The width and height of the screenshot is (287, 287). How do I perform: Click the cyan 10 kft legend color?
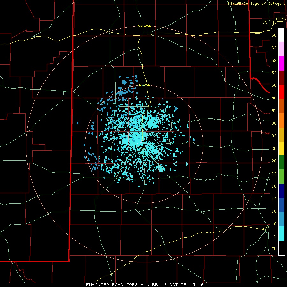282,234
